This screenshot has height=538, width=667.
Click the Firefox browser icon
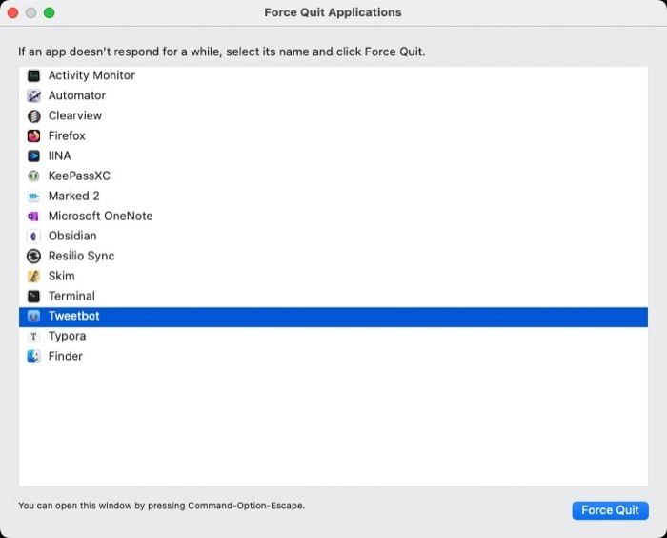point(33,135)
